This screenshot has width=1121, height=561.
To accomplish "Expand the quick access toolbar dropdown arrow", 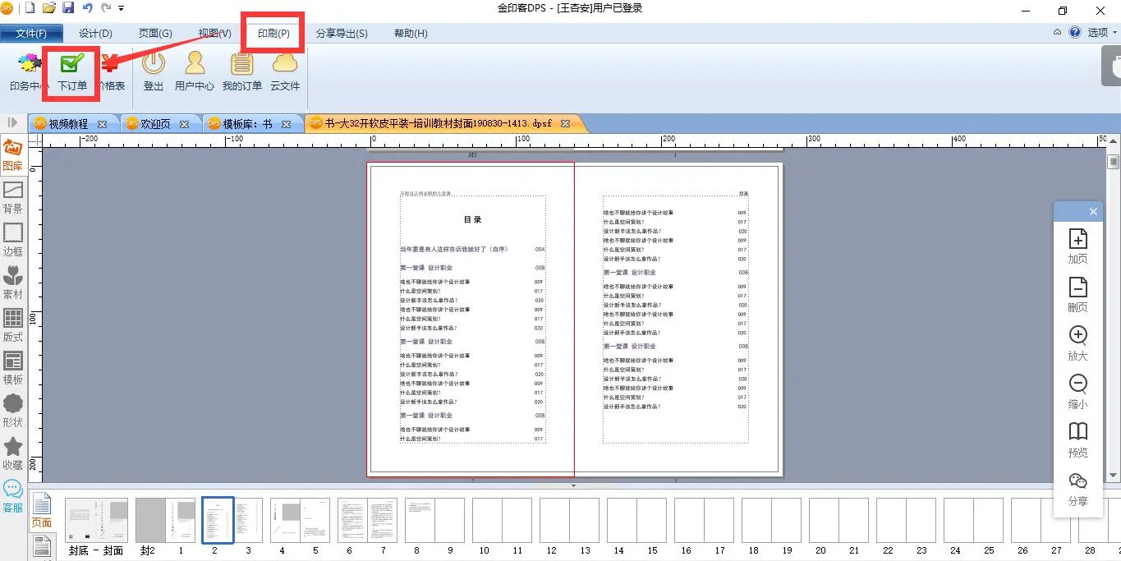I will pos(122,8).
